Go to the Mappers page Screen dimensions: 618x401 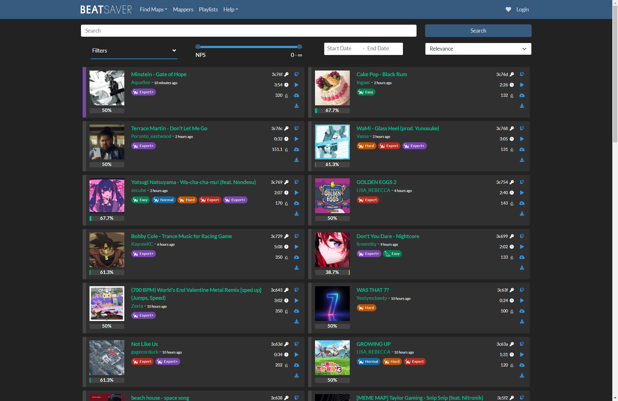tap(183, 9)
